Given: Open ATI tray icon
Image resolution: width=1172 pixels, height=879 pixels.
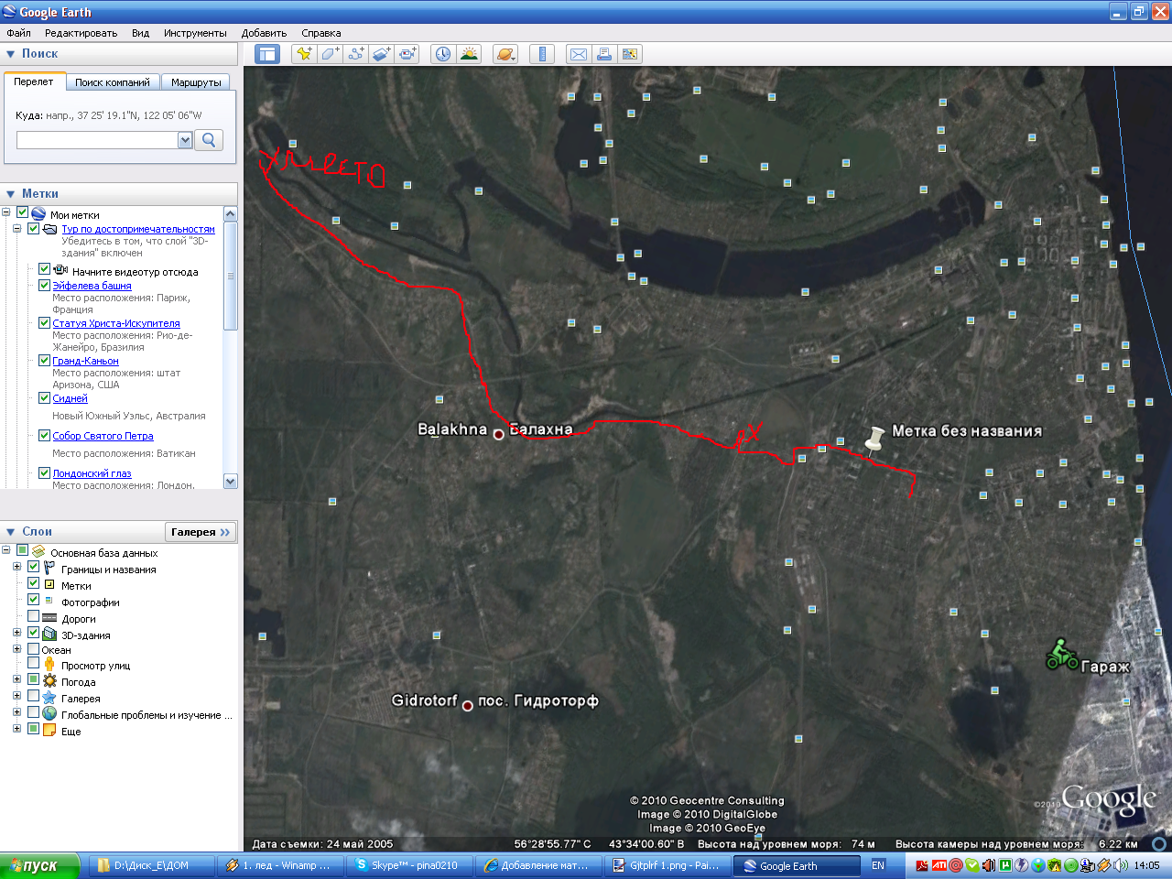Looking at the screenshot, I should click(939, 865).
